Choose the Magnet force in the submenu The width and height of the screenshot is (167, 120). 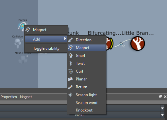(87, 48)
